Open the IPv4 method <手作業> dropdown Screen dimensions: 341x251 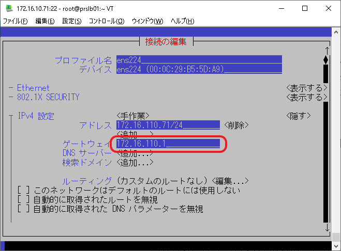point(134,116)
